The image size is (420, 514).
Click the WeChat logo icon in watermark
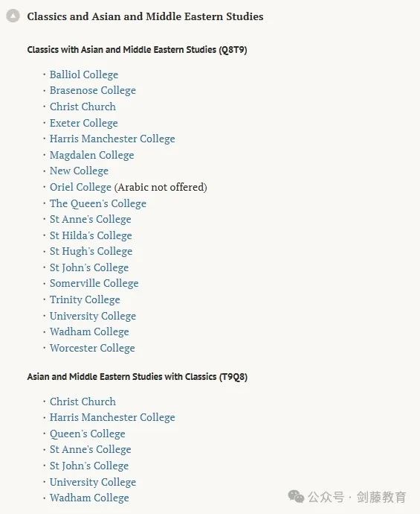click(x=296, y=497)
